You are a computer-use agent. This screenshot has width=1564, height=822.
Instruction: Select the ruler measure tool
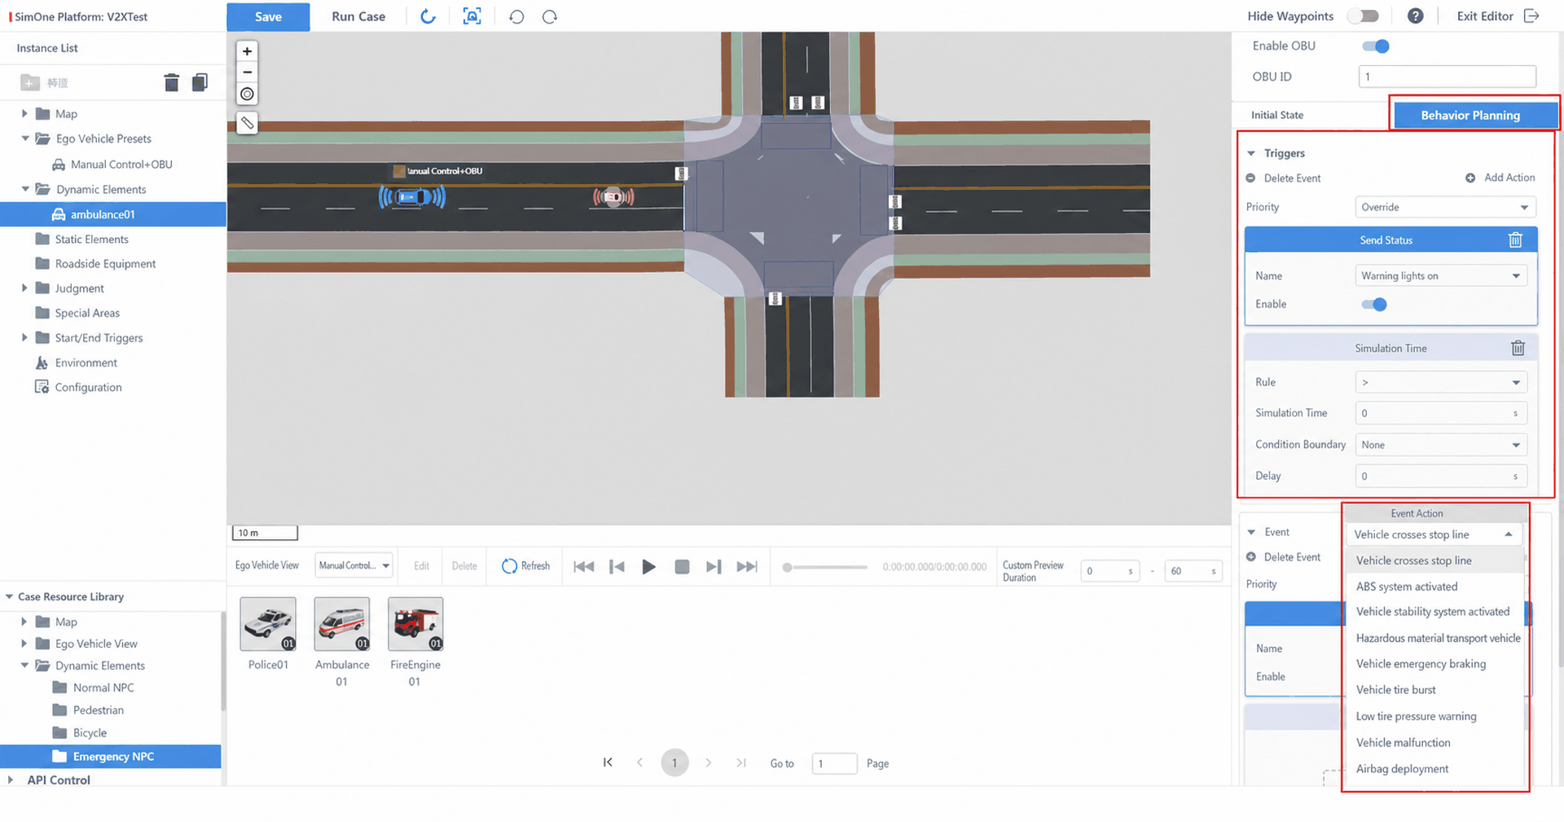click(x=247, y=123)
